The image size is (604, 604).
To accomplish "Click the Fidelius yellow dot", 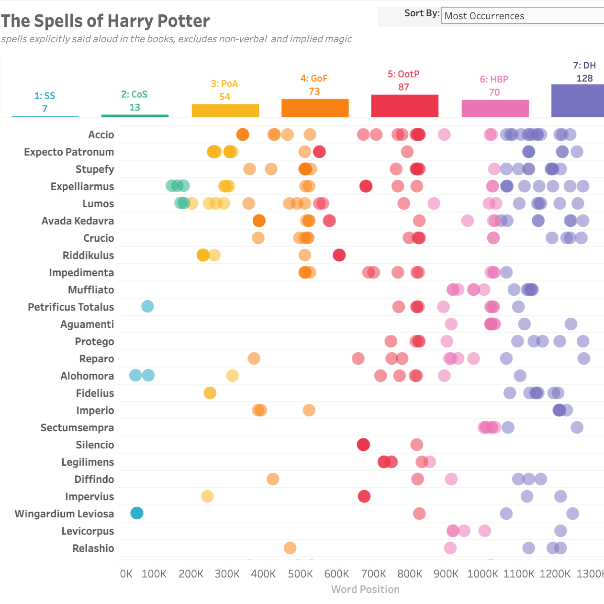I will (210, 393).
